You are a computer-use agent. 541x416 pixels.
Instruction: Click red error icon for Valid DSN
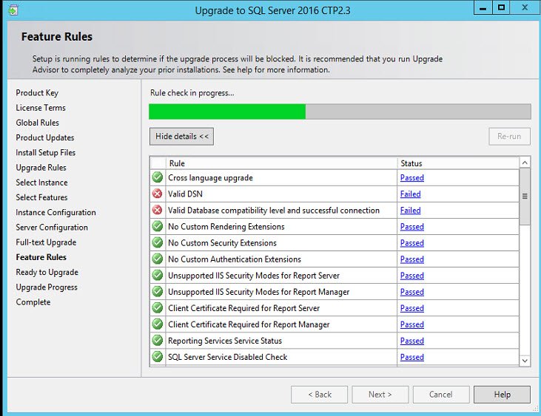158,194
